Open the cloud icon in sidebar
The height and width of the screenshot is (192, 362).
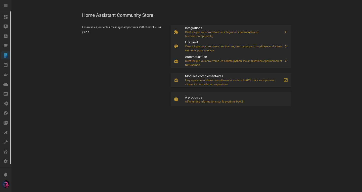pyautogui.click(x=6, y=84)
